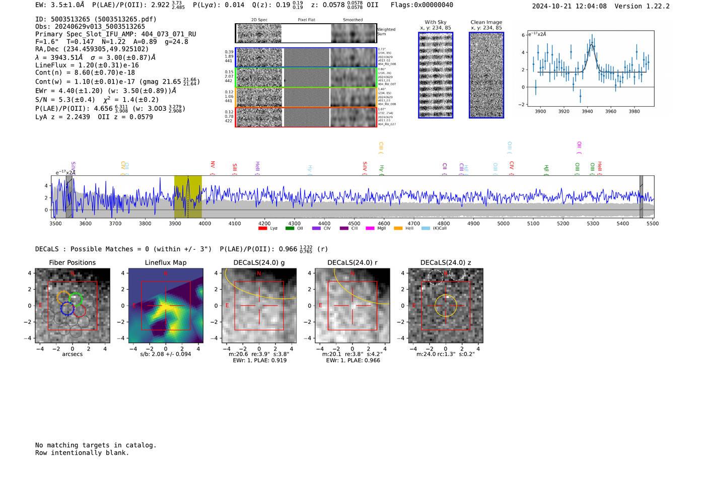Click the header z: 0.0578 OII value
705x480 pixels.
click(344, 5)
